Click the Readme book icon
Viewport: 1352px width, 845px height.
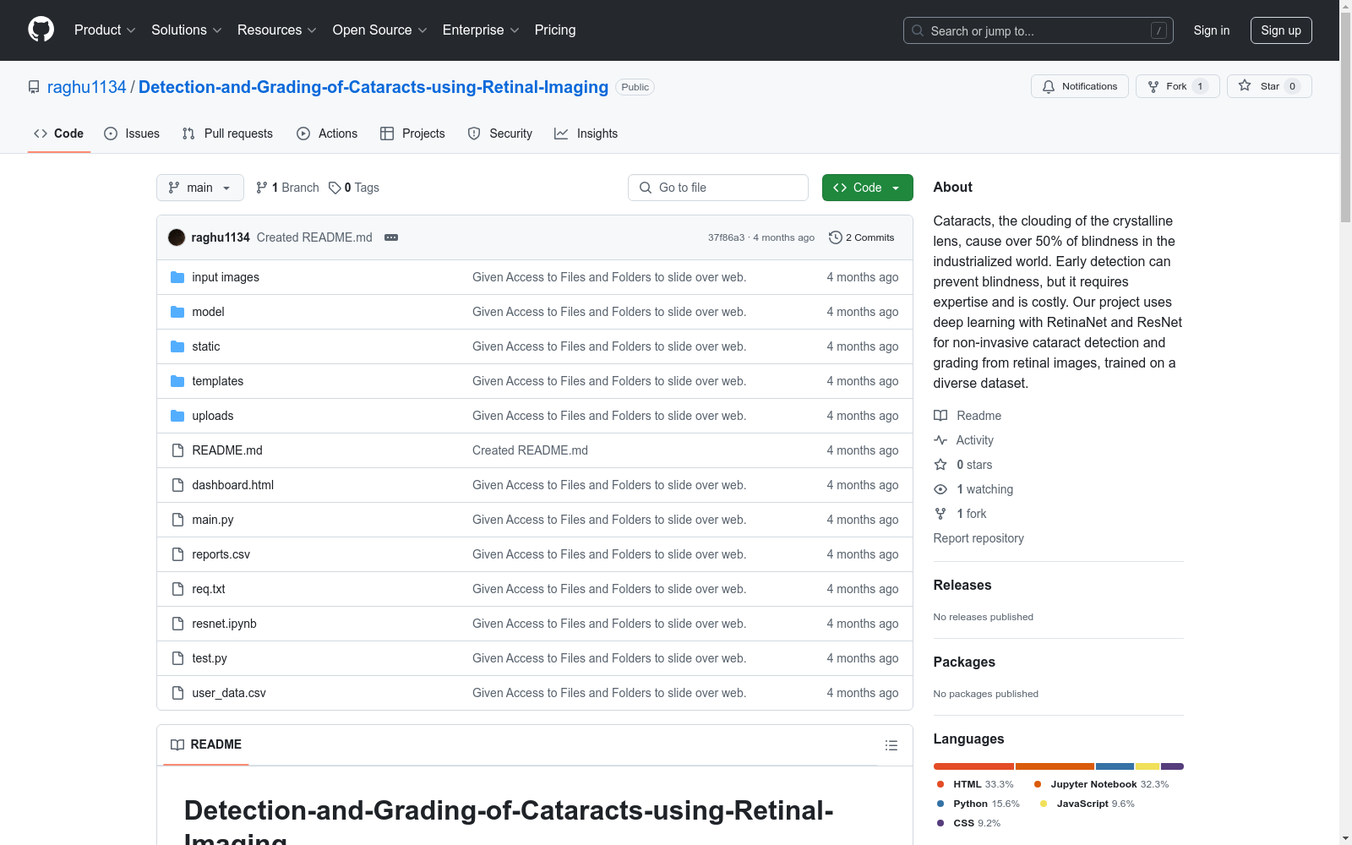(x=940, y=415)
